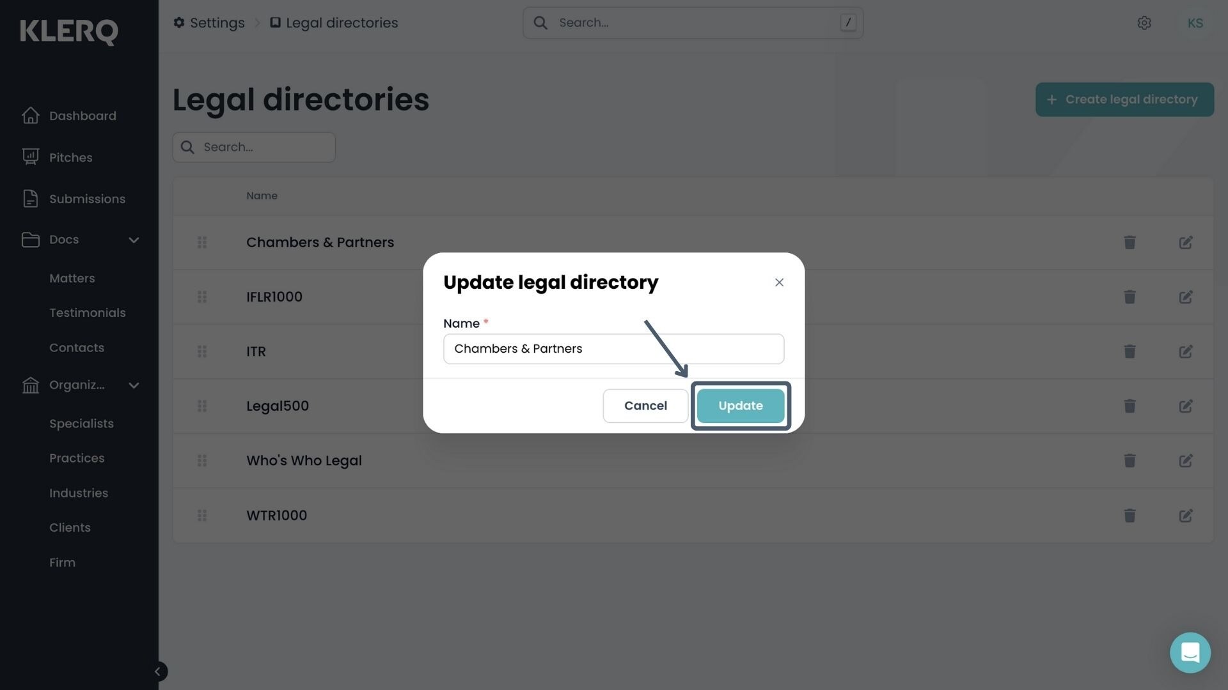Open the Dashboard page
The image size is (1228, 690).
[83, 116]
